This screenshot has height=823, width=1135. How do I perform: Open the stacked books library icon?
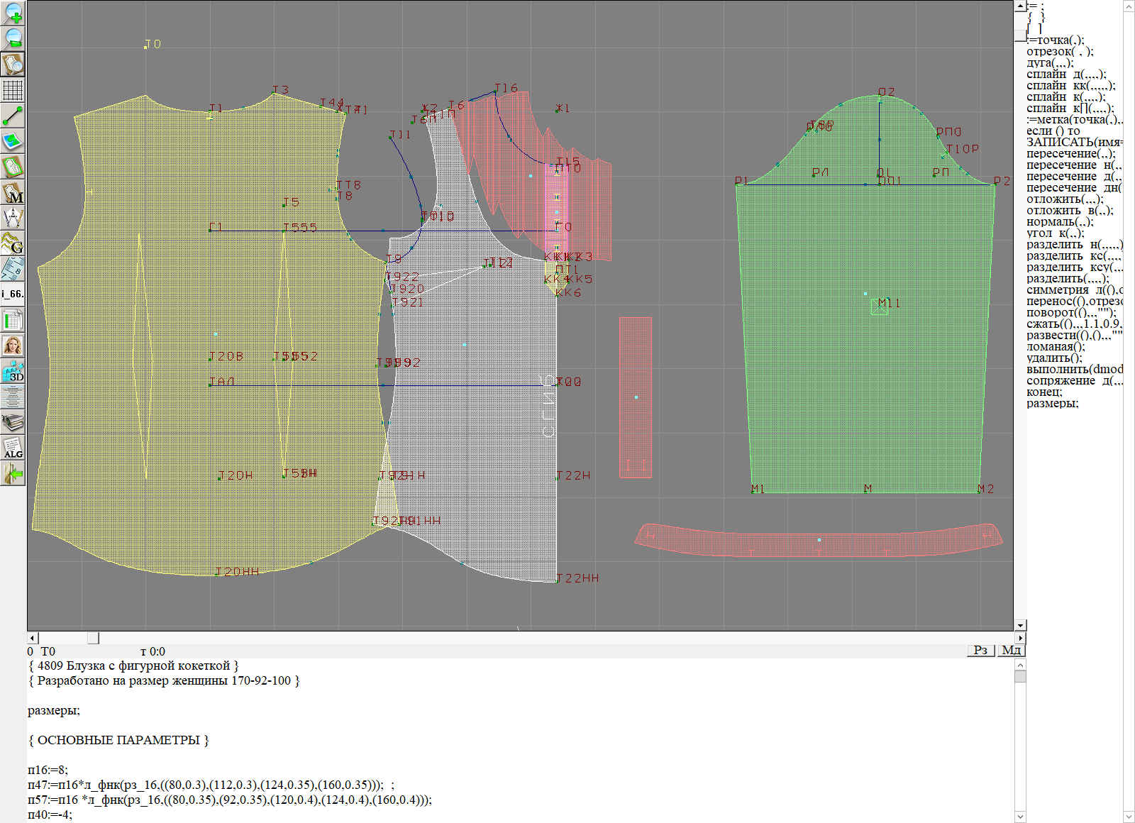13,422
